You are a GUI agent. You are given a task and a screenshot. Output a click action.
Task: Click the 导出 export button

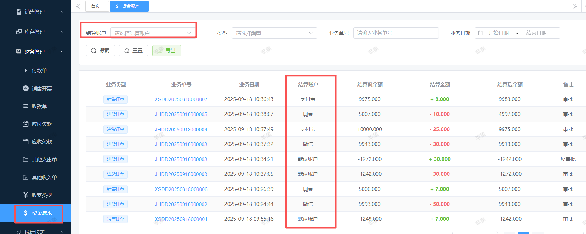[167, 51]
